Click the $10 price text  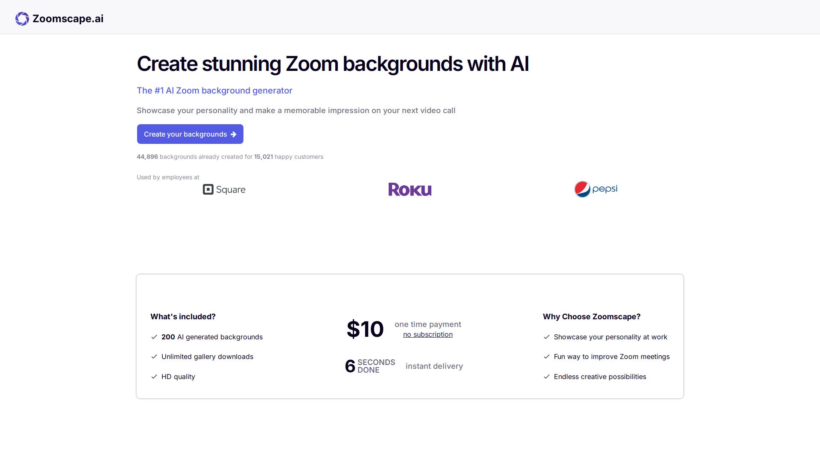point(365,329)
